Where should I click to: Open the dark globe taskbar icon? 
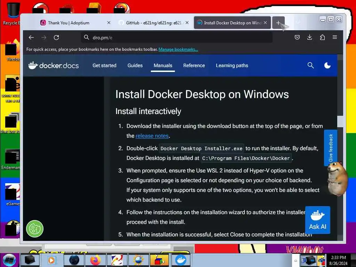74,260
